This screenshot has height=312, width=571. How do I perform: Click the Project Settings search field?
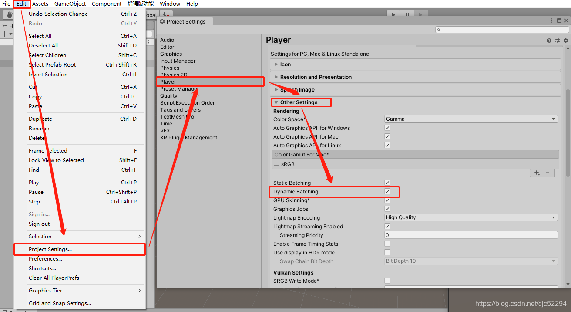(502, 30)
